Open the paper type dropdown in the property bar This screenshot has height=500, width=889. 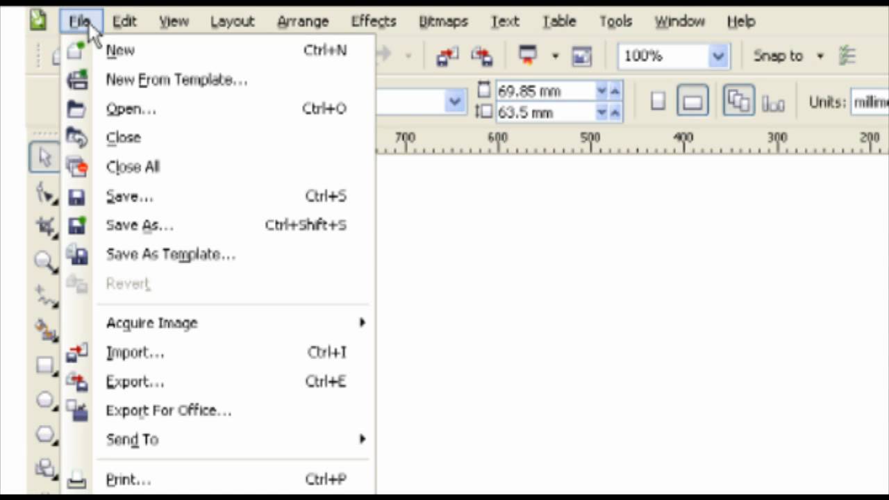click(x=454, y=103)
